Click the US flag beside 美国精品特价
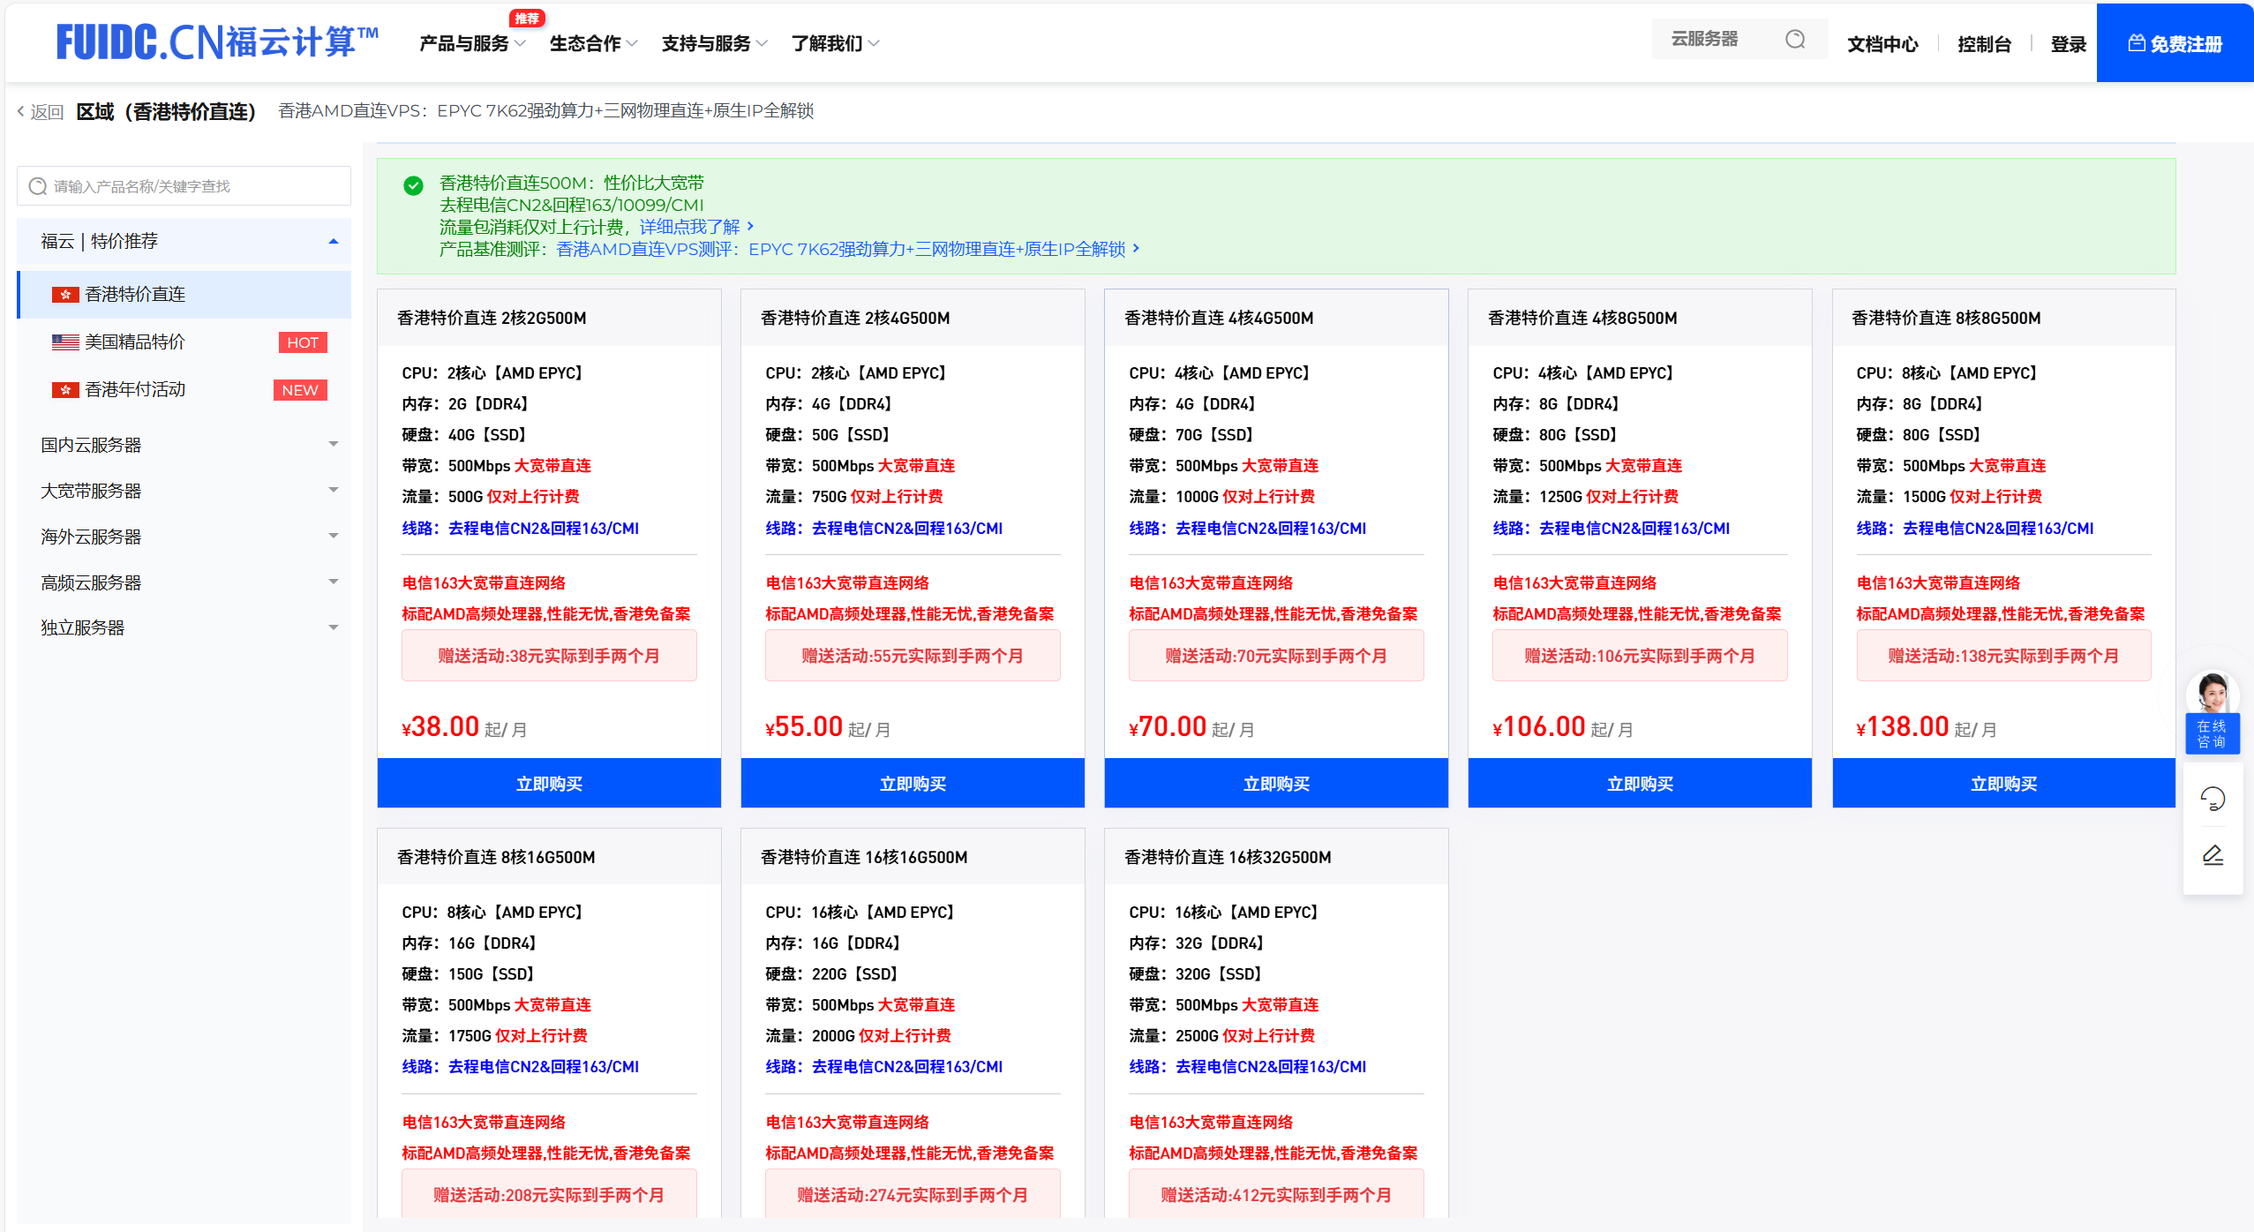 [x=65, y=342]
